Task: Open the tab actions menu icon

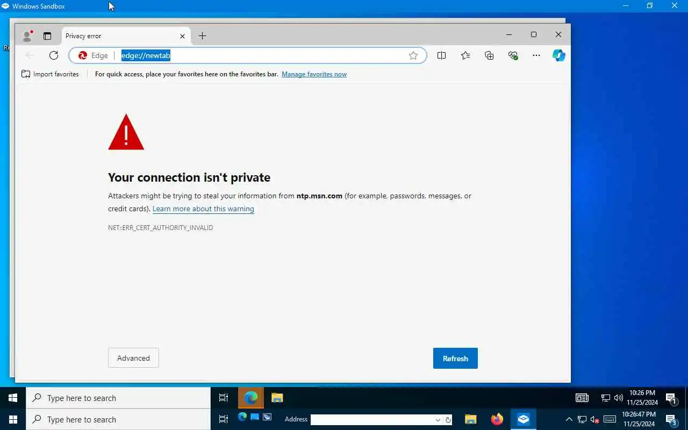Action: [x=47, y=36]
